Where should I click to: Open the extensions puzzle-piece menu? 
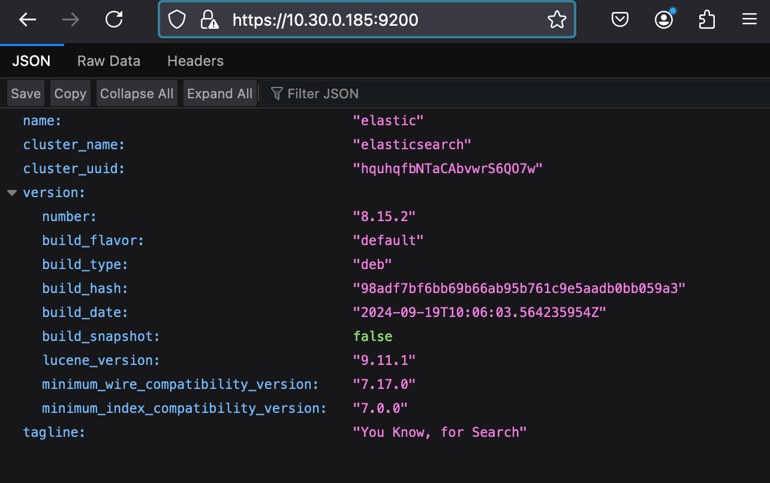[x=707, y=20]
